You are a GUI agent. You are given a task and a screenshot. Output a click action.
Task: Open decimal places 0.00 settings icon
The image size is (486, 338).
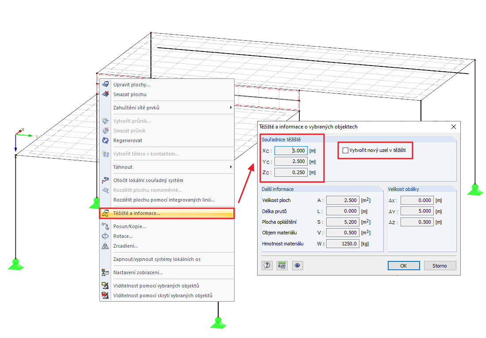click(x=282, y=265)
